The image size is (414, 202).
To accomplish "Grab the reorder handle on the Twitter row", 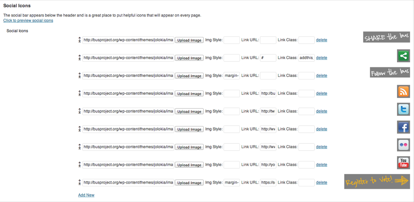I will click(x=80, y=111).
